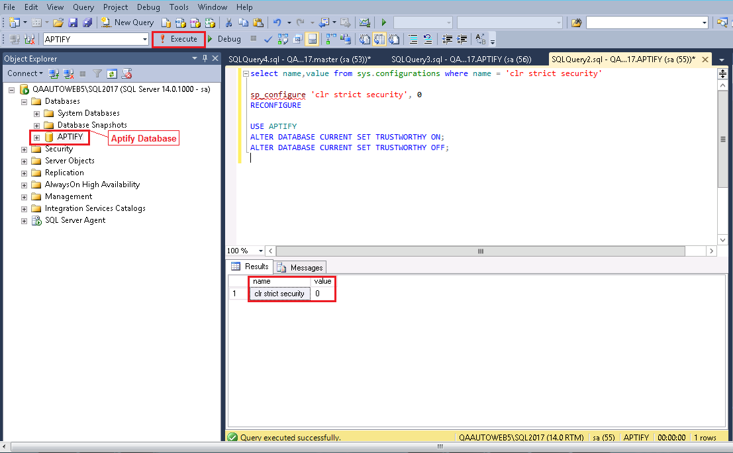Expand the Security folder node

pyautogui.click(x=24, y=149)
